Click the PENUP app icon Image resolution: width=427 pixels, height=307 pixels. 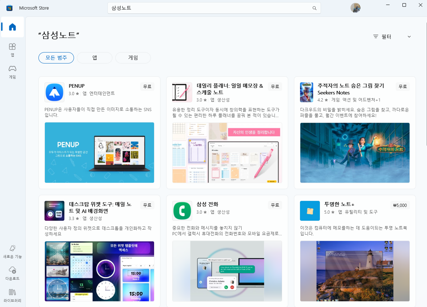(x=54, y=92)
